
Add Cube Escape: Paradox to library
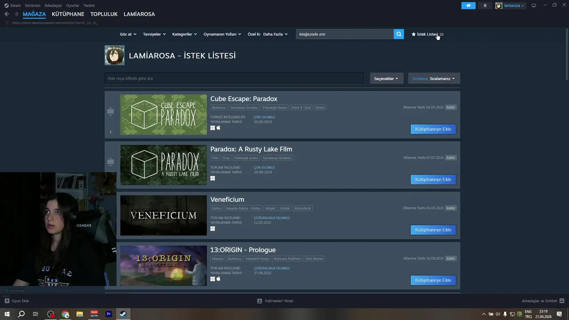pyautogui.click(x=433, y=129)
